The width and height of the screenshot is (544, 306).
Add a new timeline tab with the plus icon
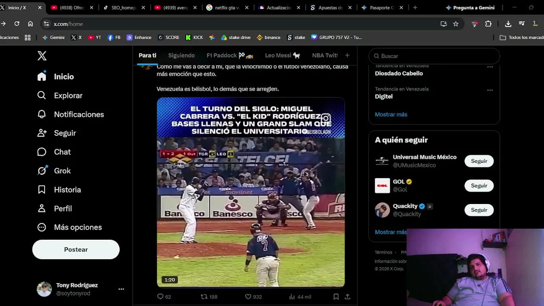(x=347, y=55)
